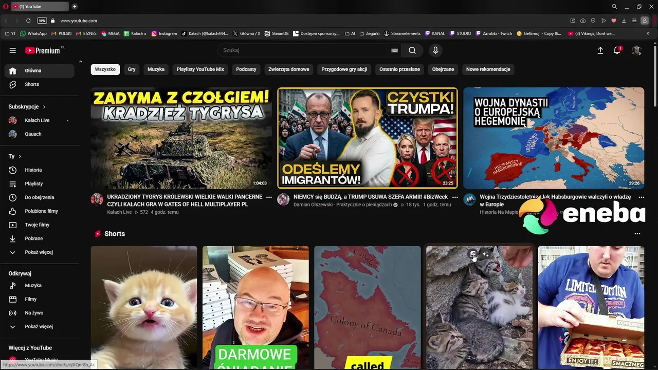Open the Instagram bookmark
658x370 pixels.
[x=164, y=33]
